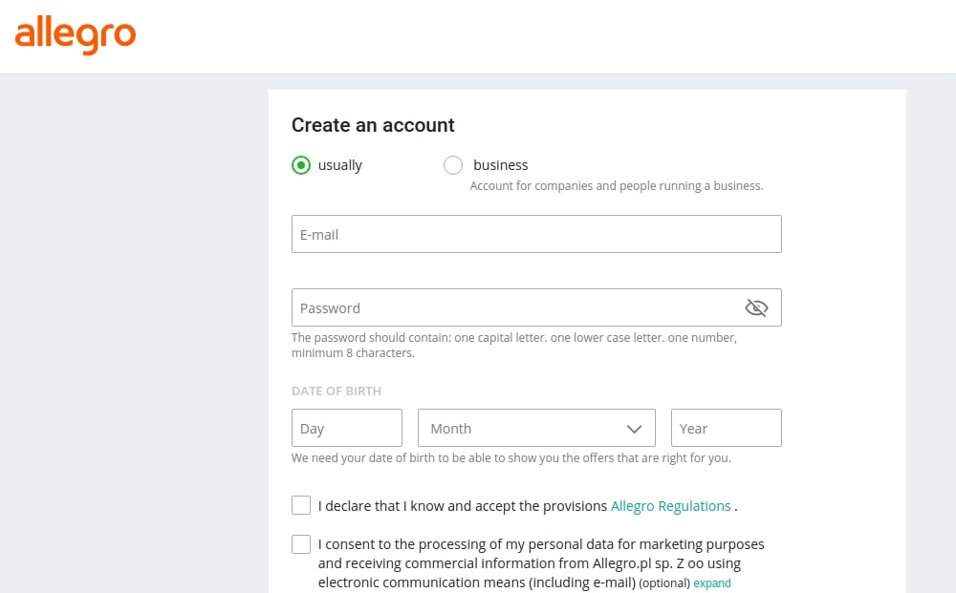The width and height of the screenshot is (956, 593).
Task: Click the business account description text
Action: tap(616, 186)
